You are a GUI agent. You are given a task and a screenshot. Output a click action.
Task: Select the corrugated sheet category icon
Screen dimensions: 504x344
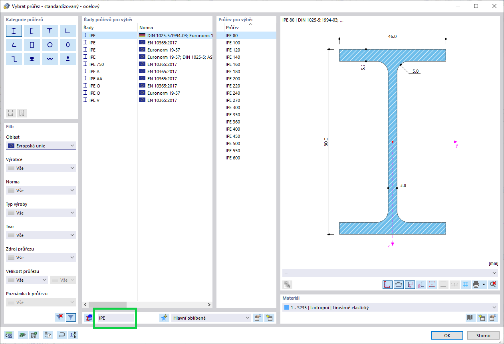50,59
